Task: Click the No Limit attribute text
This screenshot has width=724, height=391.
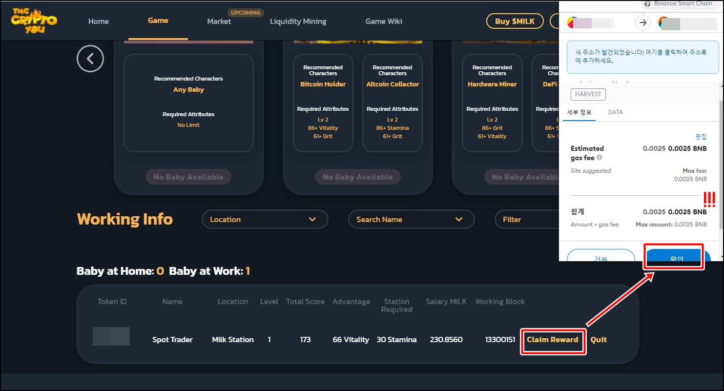Action: tap(188, 125)
